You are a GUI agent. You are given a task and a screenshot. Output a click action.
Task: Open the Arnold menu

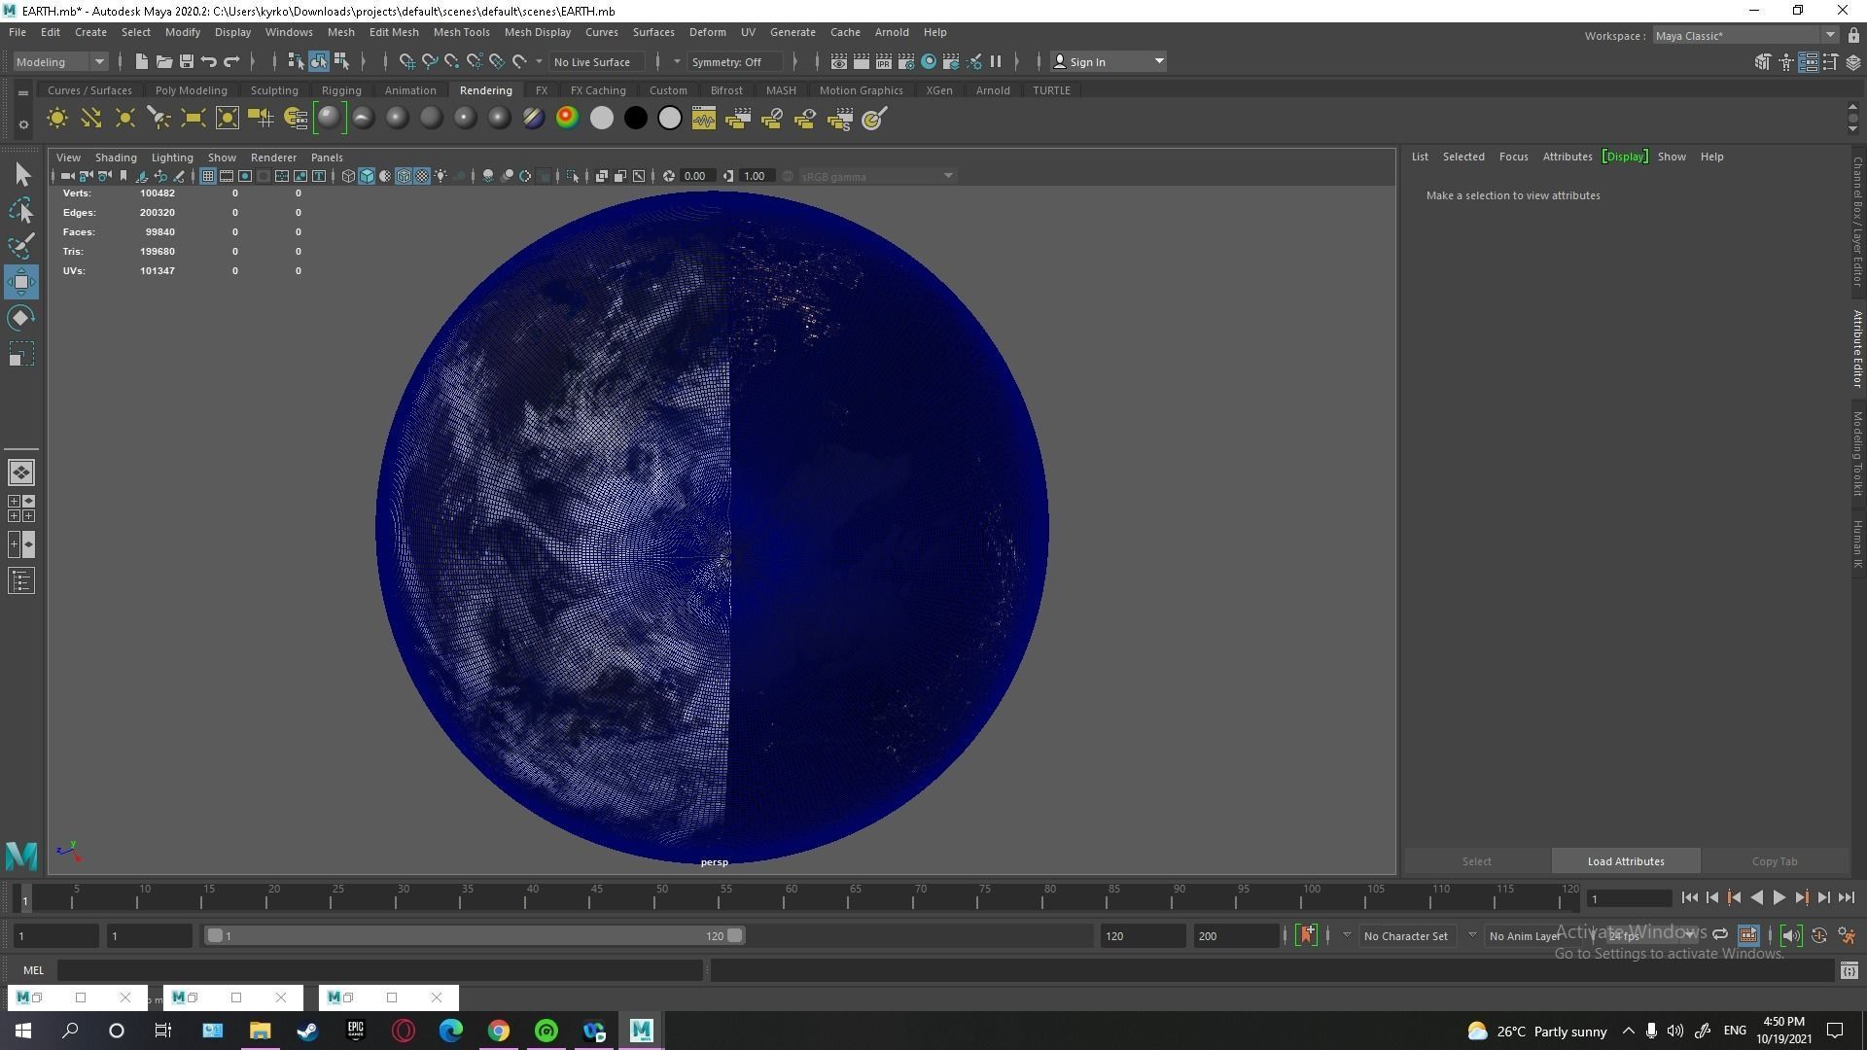(x=891, y=32)
